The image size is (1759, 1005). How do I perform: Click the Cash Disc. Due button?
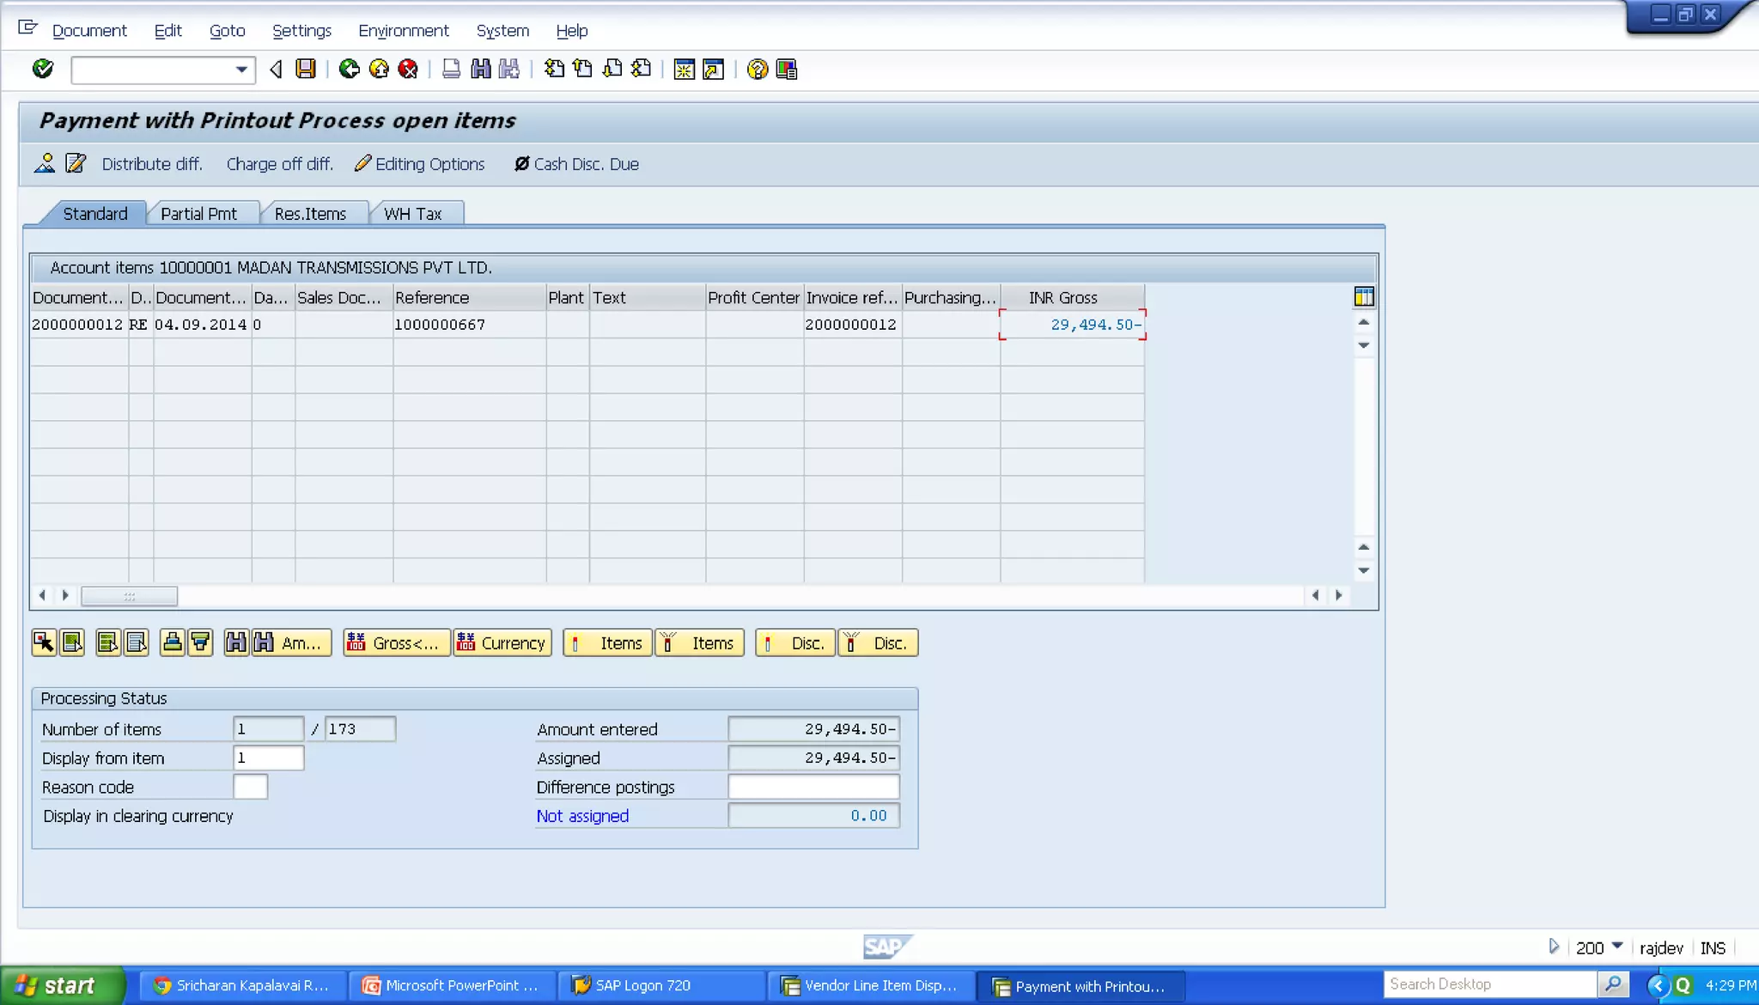(x=576, y=164)
